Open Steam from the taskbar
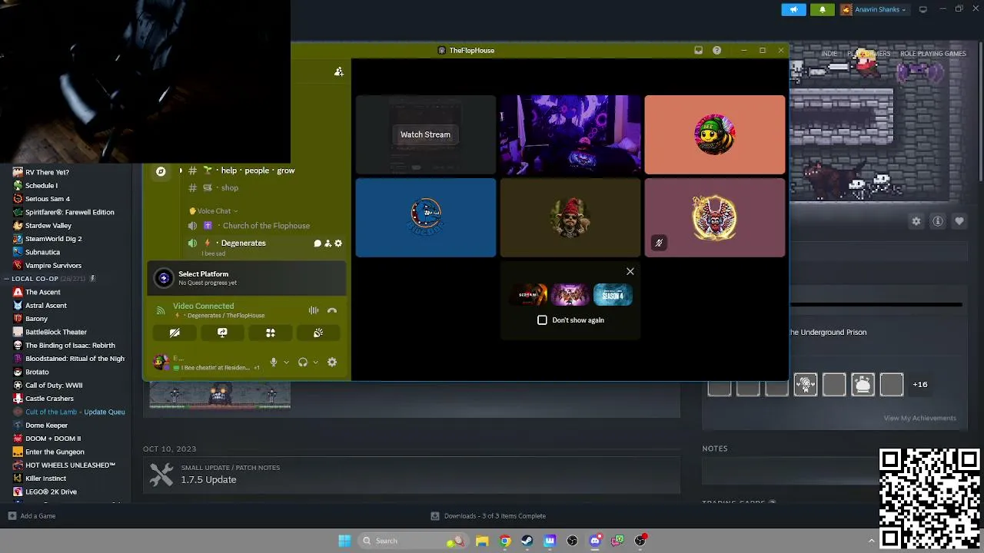 pos(527,541)
